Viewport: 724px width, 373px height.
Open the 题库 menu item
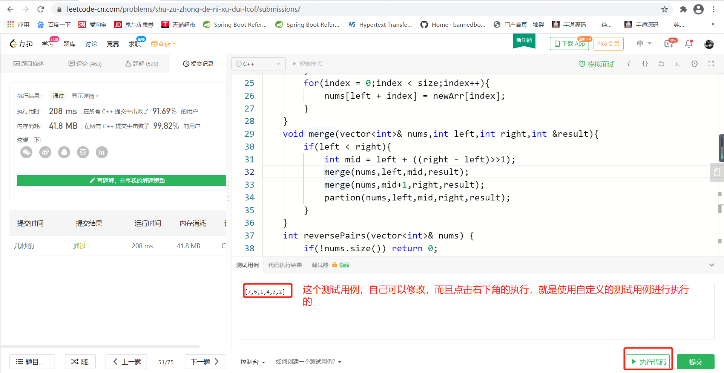pyautogui.click(x=69, y=44)
